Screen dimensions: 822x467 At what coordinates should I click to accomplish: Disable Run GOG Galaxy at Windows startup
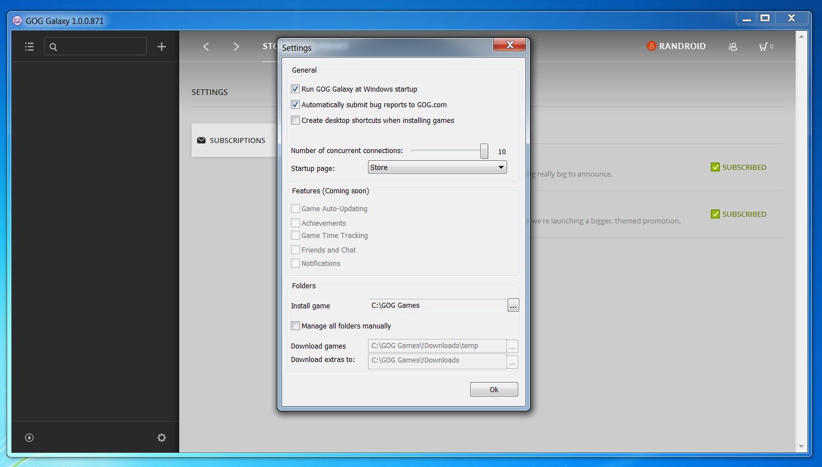click(x=295, y=89)
